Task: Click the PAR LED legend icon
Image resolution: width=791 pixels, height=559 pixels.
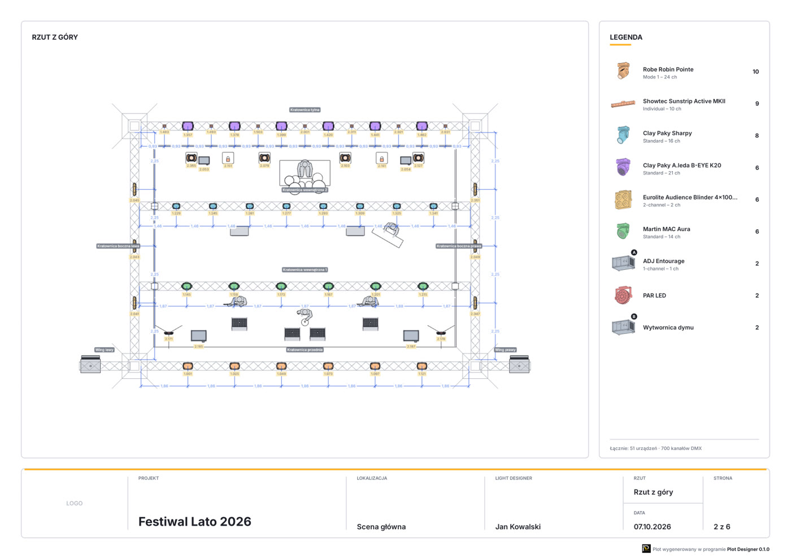Action: click(x=623, y=295)
